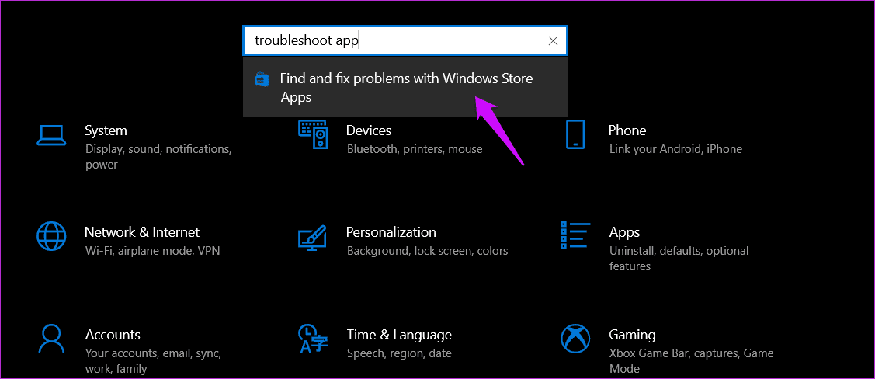Open the Phone settings link
This screenshot has width=875, height=379.
[627, 130]
